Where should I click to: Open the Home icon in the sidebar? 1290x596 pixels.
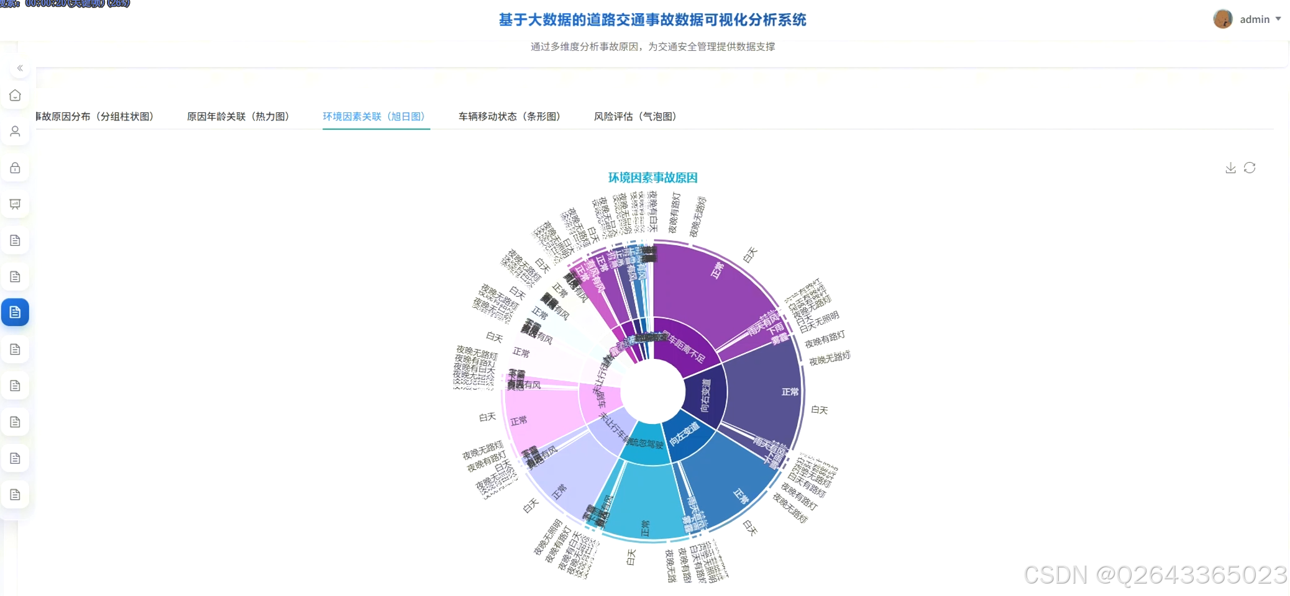16,95
